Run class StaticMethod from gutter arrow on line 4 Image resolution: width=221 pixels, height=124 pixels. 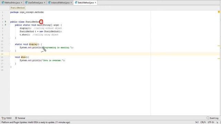pos(6,21)
